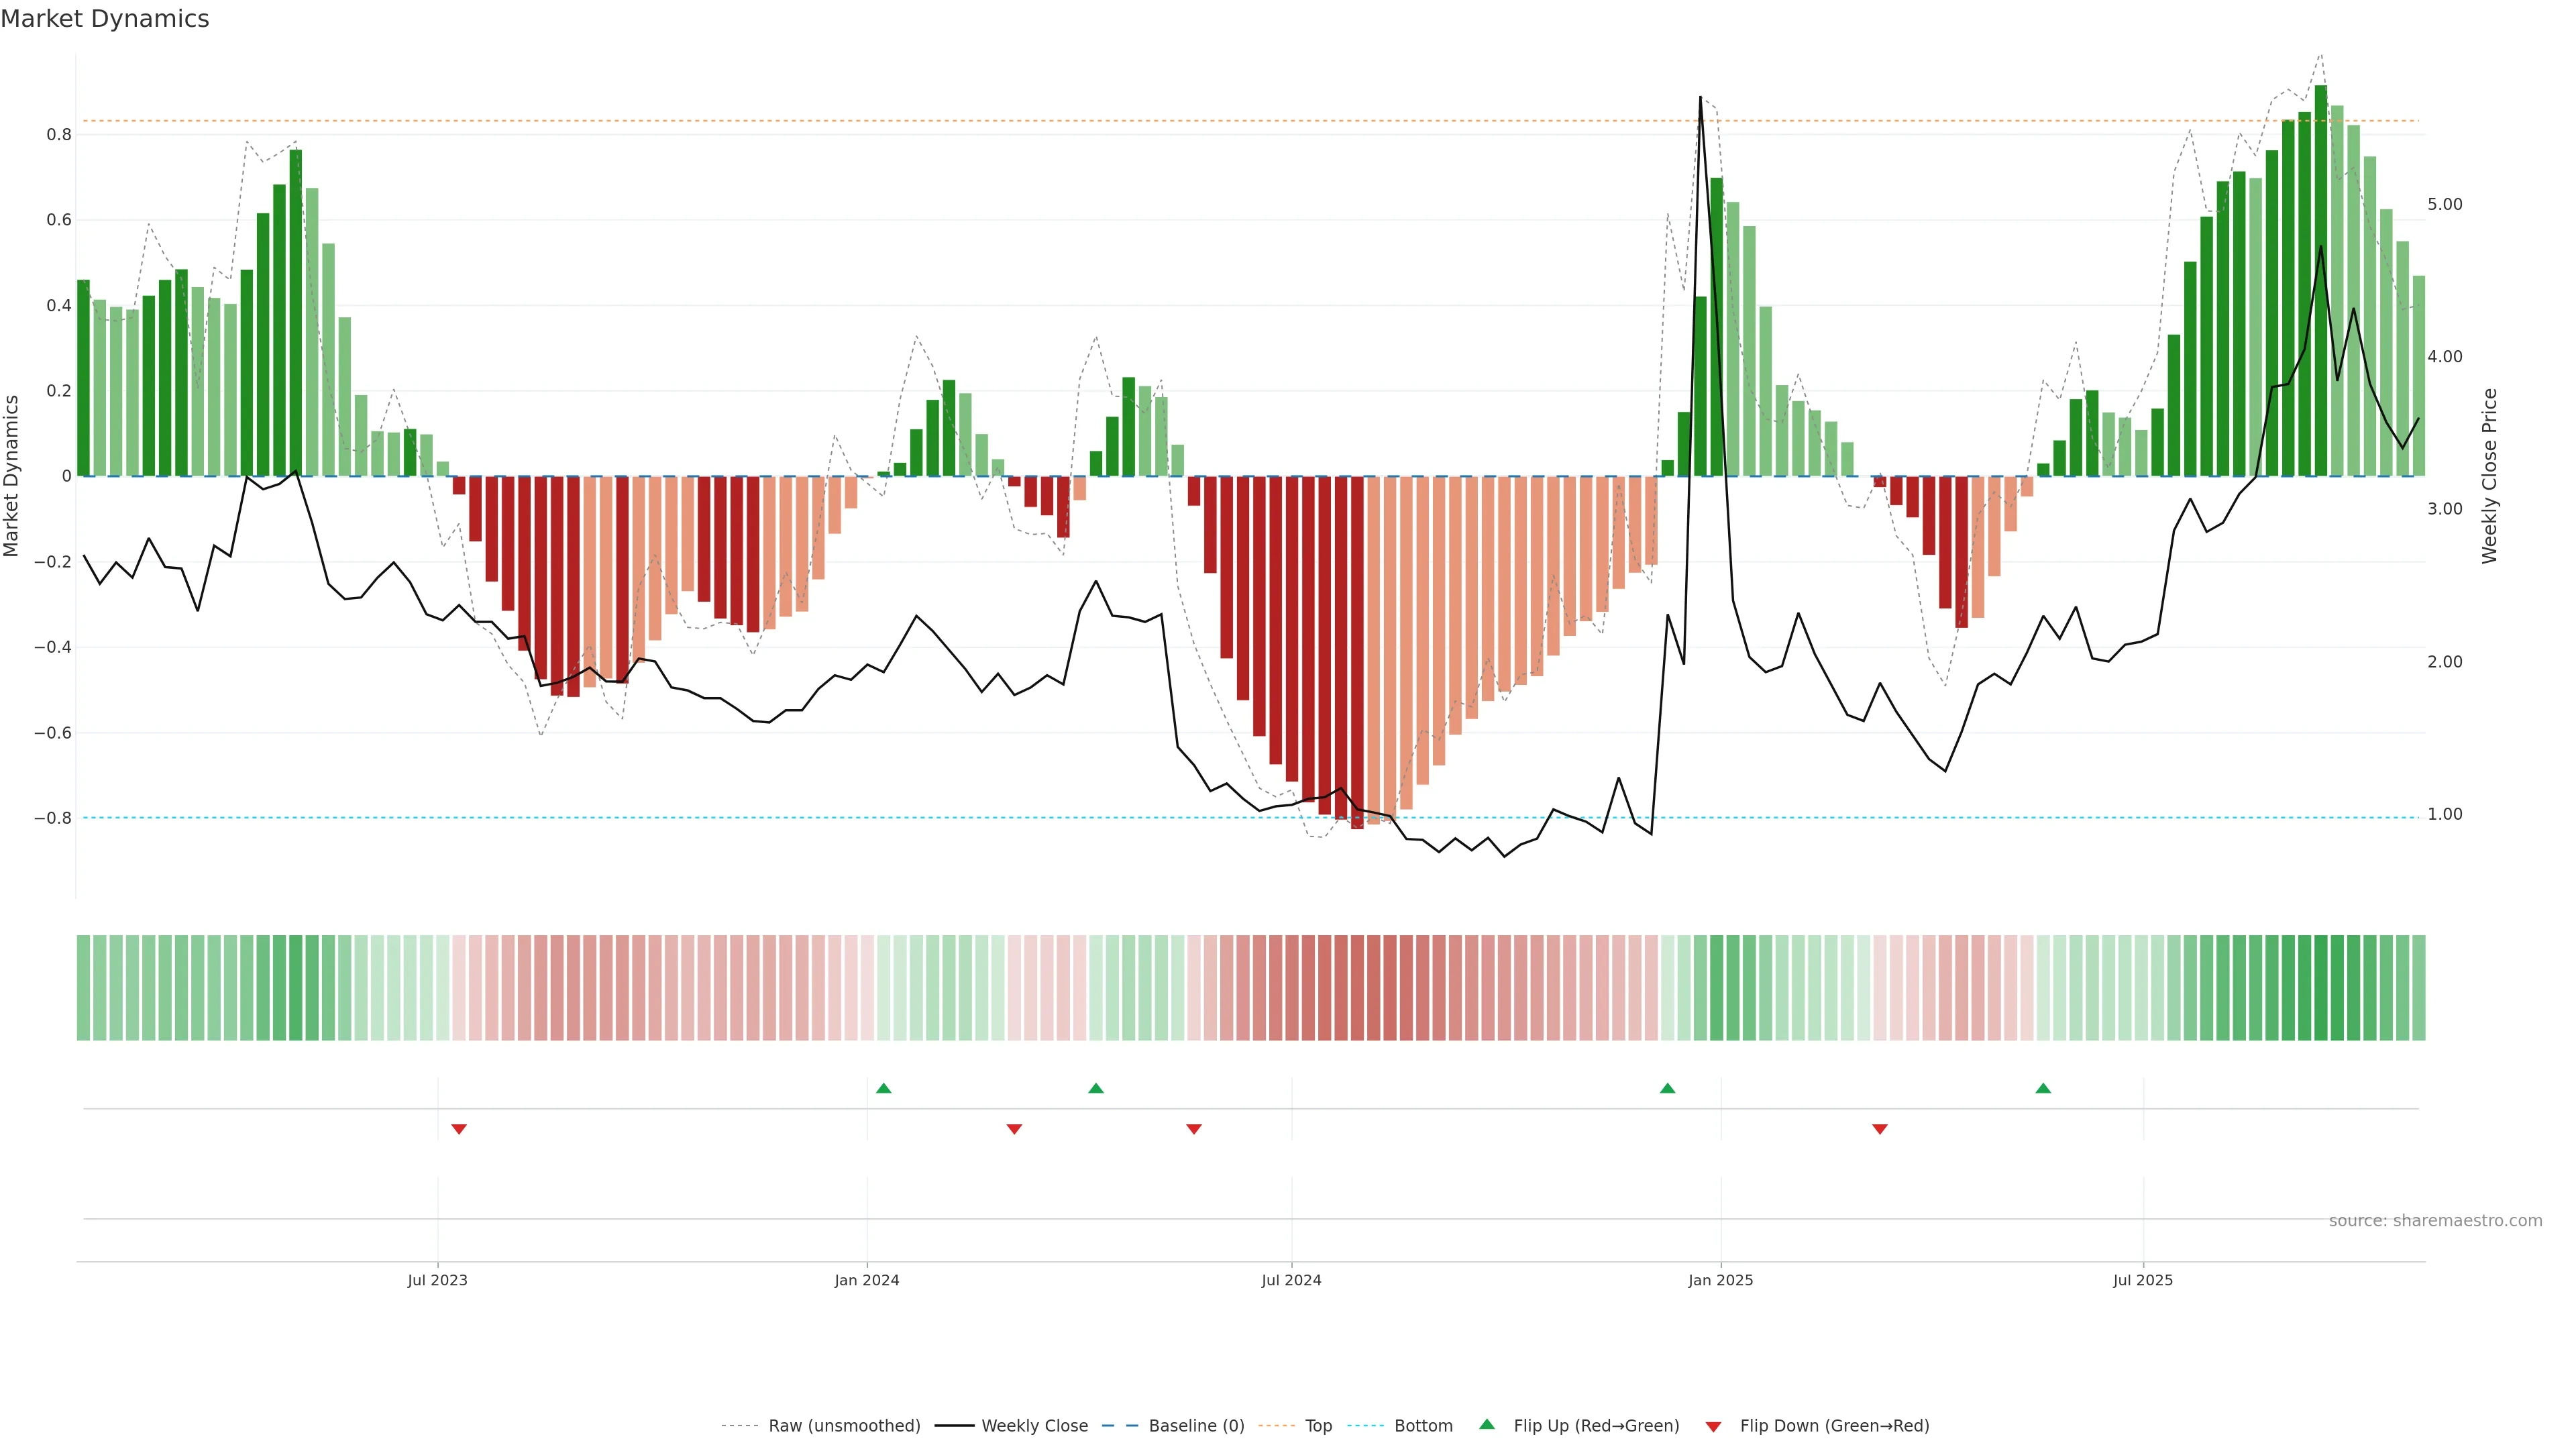The image size is (2576, 1449).
Task: Toggle the Weekly Close legend entry
Action: pos(1034,1426)
